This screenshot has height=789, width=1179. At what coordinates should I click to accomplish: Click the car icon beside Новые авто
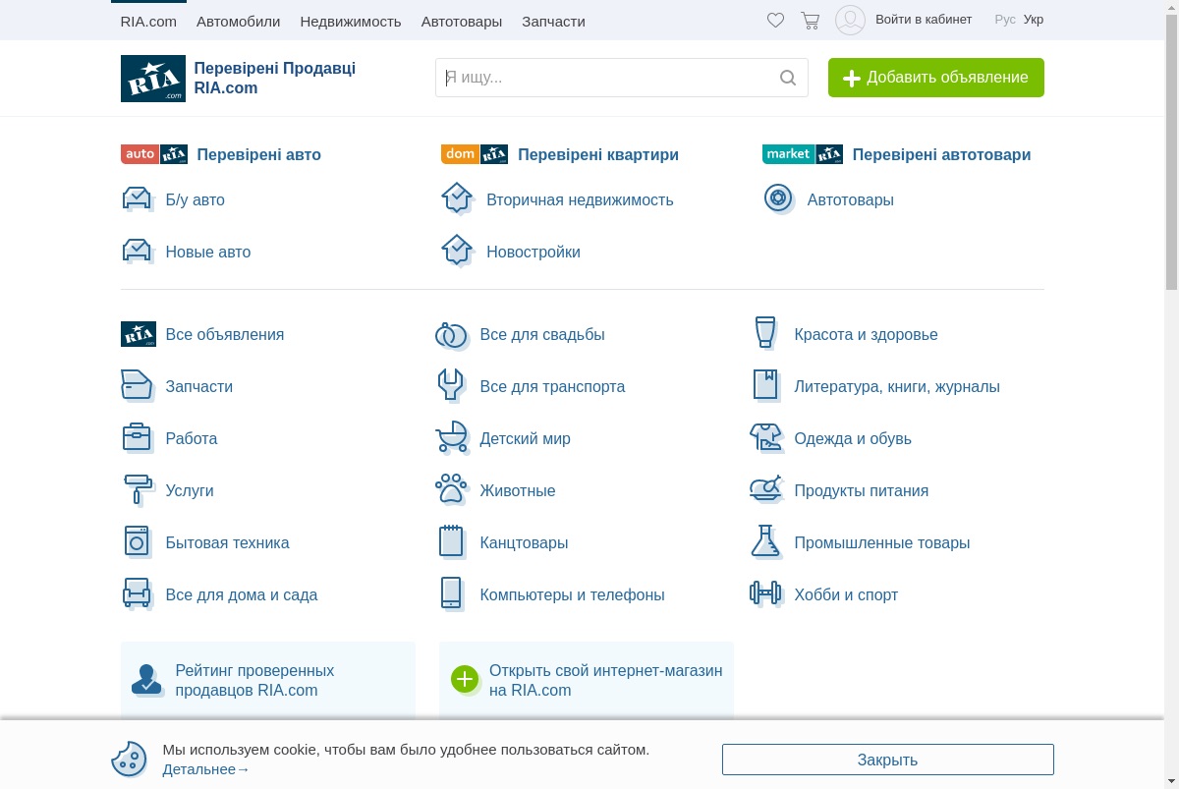point(139,252)
